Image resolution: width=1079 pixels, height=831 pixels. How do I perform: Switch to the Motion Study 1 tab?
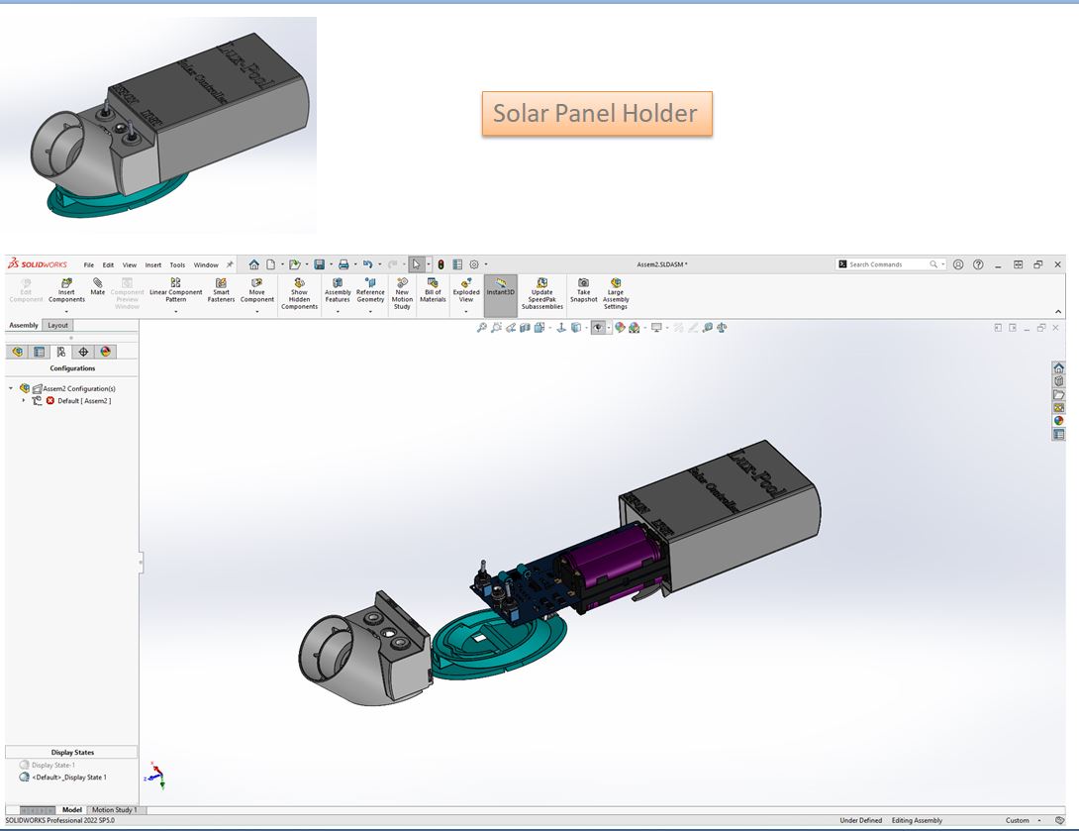tap(115, 810)
